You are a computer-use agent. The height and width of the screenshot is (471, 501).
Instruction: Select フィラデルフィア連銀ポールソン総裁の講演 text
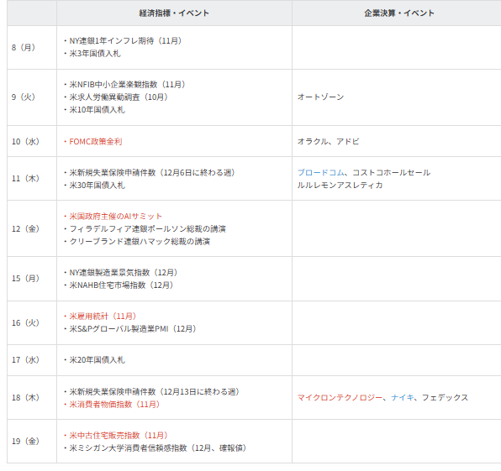click(x=148, y=229)
